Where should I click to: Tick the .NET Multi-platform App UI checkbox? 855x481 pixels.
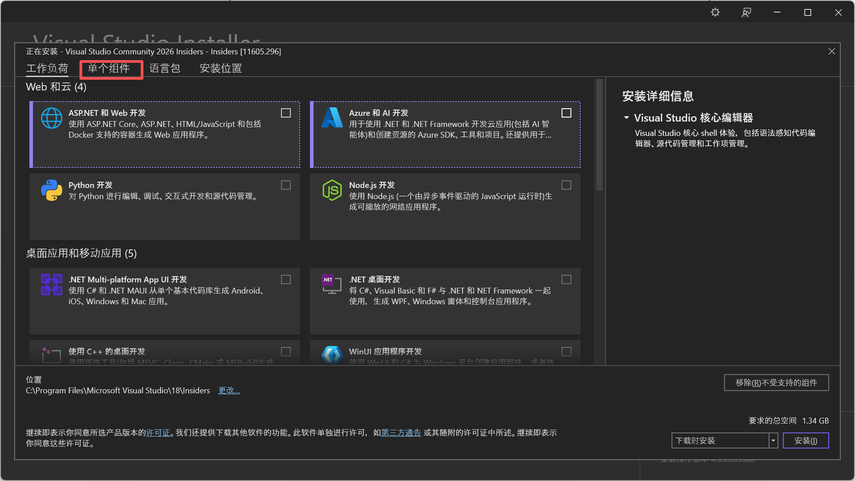click(x=286, y=280)
